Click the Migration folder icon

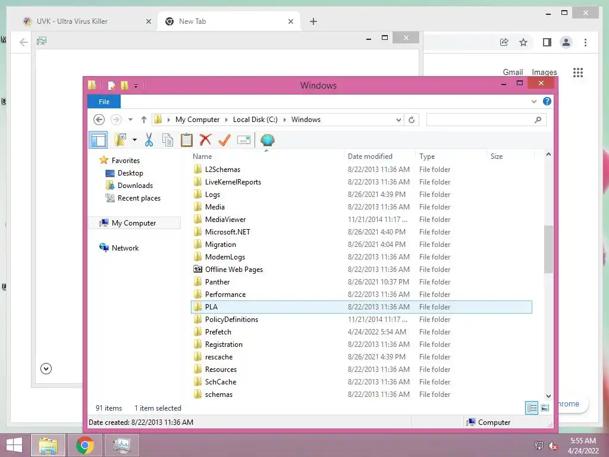(197, 245)
